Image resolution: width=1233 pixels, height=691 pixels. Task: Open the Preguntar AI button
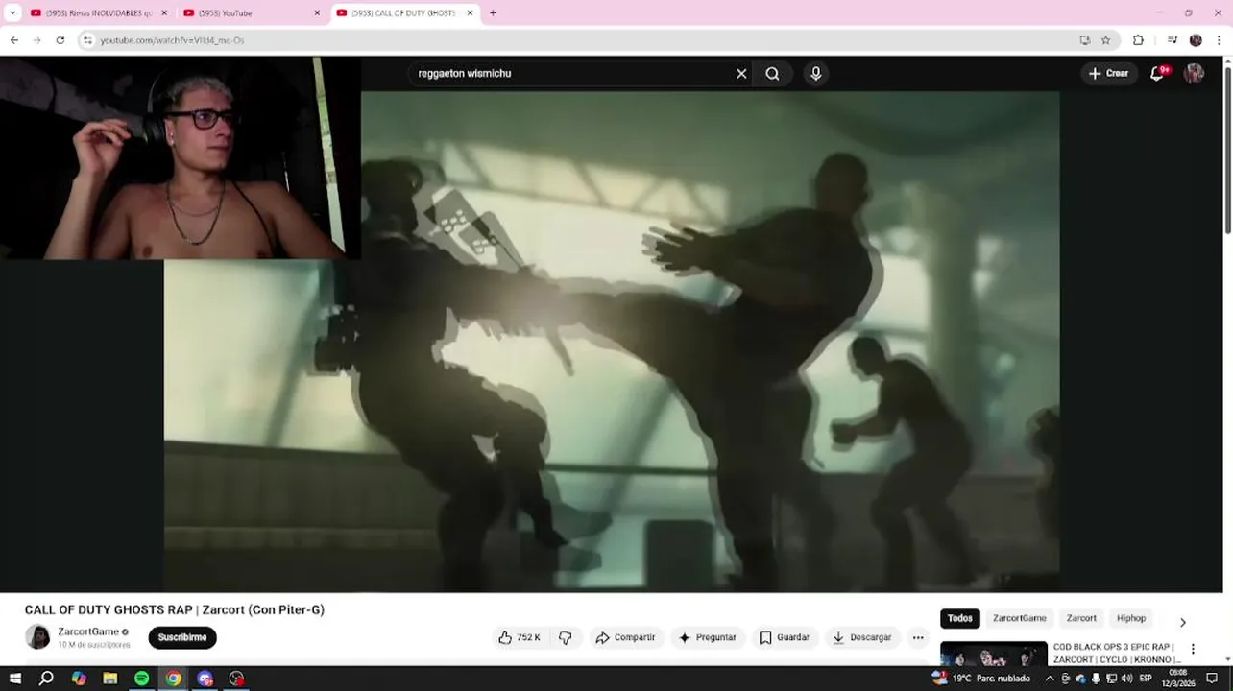707,637
